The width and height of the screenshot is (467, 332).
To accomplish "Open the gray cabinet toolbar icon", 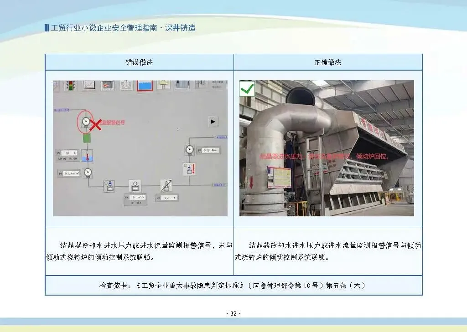I will pos(182,85).
